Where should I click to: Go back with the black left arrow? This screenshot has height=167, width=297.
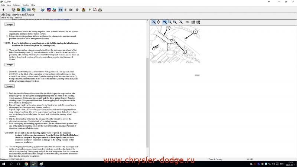click(3, 10)
